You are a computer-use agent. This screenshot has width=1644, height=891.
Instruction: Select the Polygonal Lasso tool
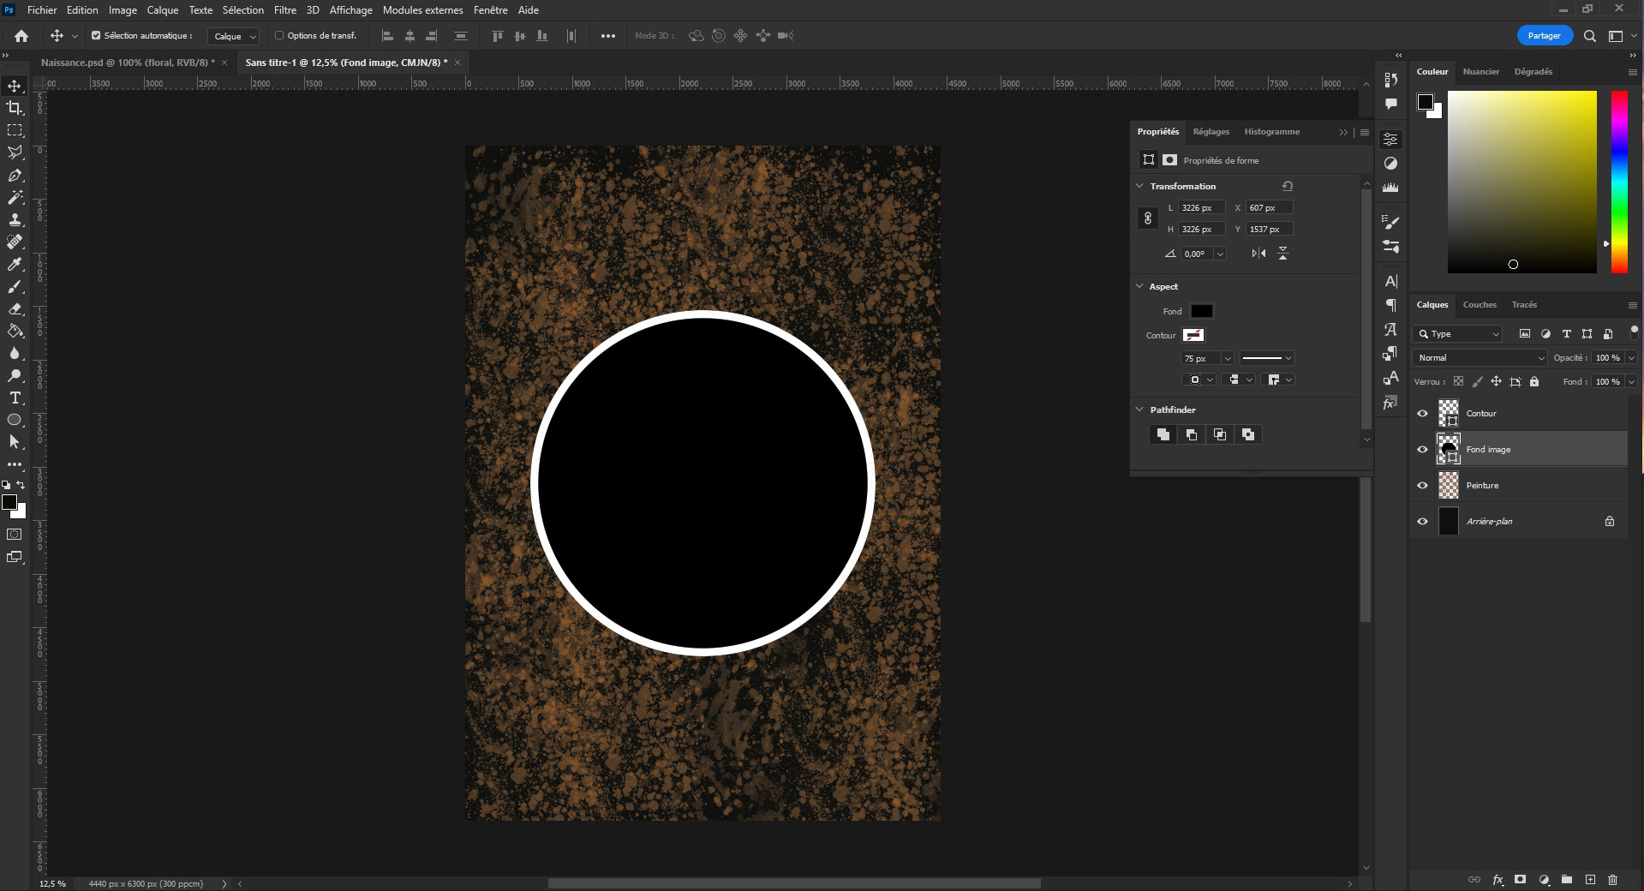pos(15,152)
